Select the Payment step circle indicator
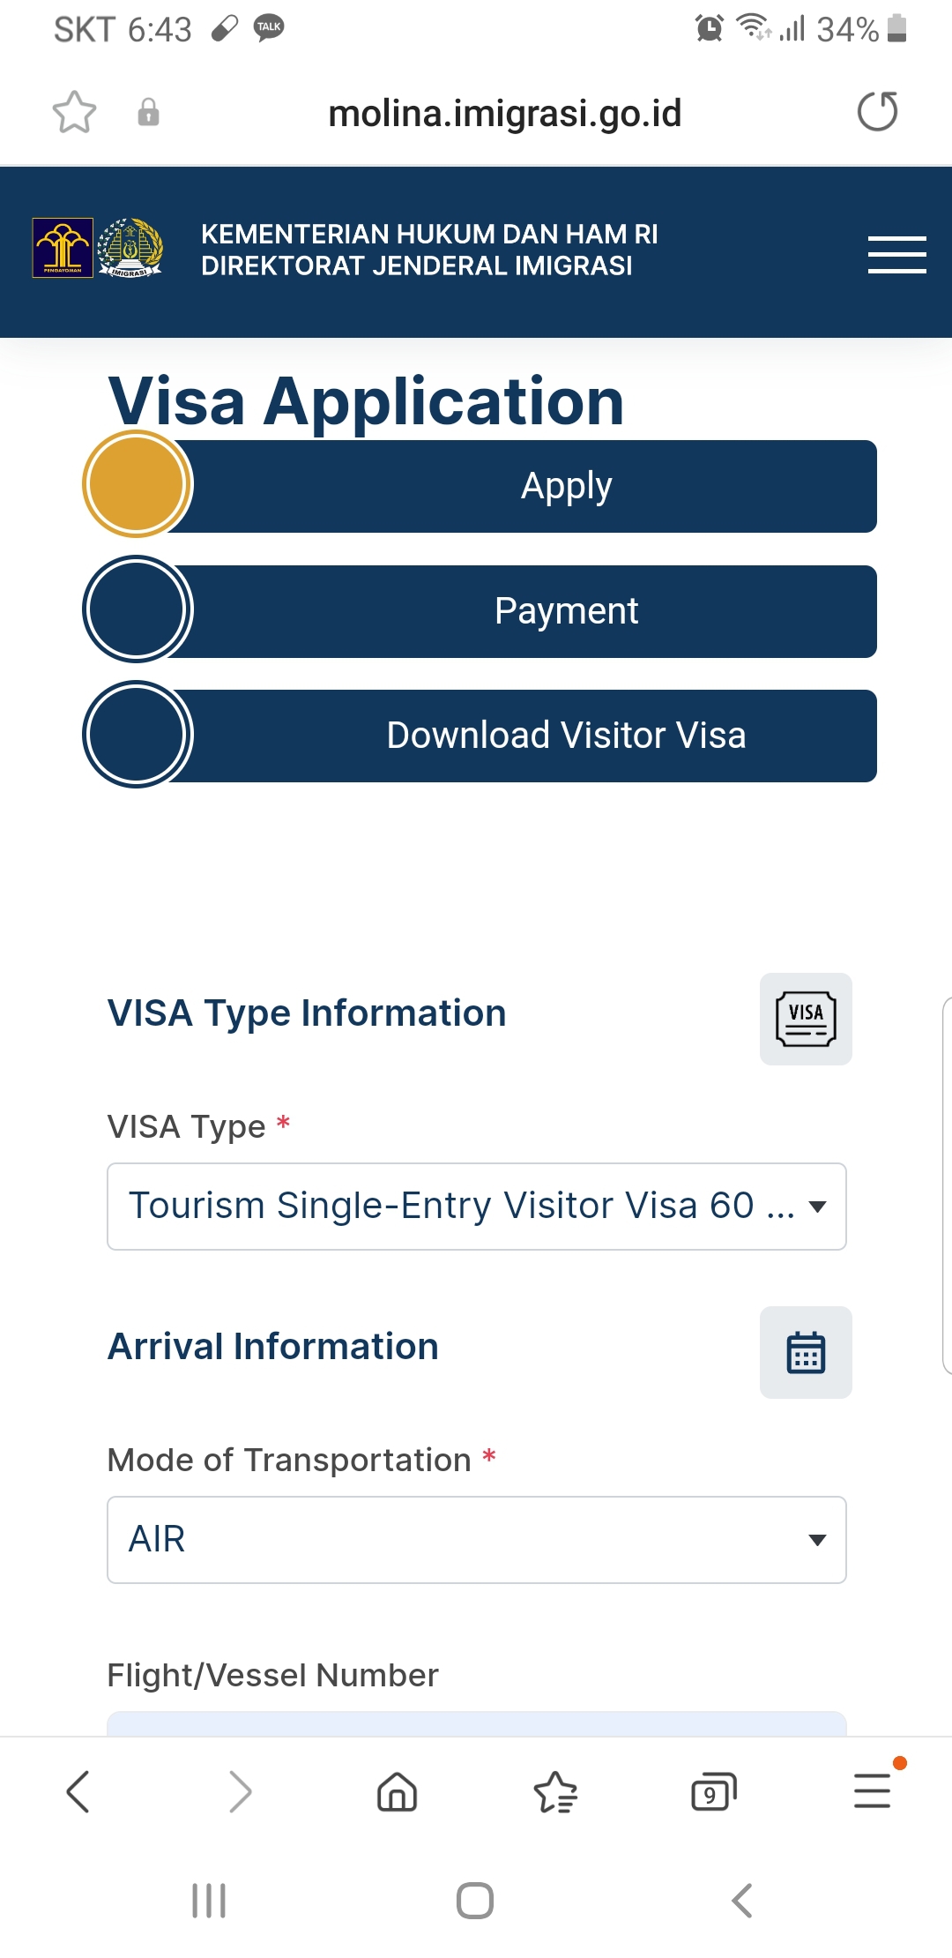Image resolution: width=952 pixels, height=1958 pixels. coord(137,609)
